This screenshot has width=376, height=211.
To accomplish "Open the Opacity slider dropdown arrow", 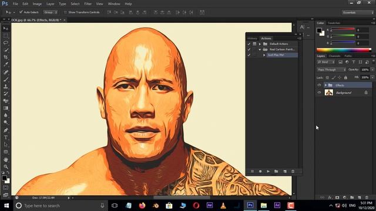I will (372, 70).
